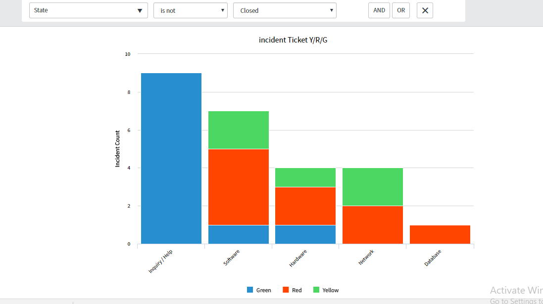Select the Network bar's green segment
The image size is (543, 304).
tap(373, 187)
